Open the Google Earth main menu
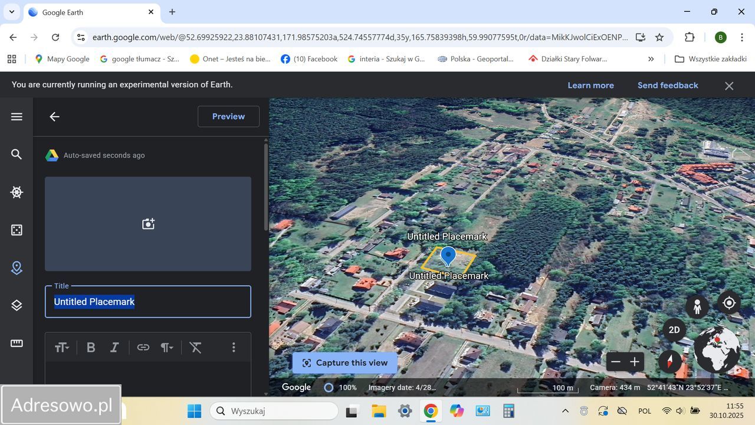 click(17, 116)
